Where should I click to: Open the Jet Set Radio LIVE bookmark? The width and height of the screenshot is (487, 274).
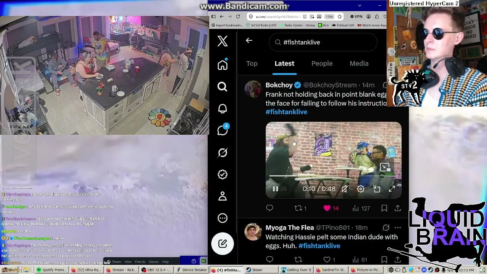tap(261, 25)
